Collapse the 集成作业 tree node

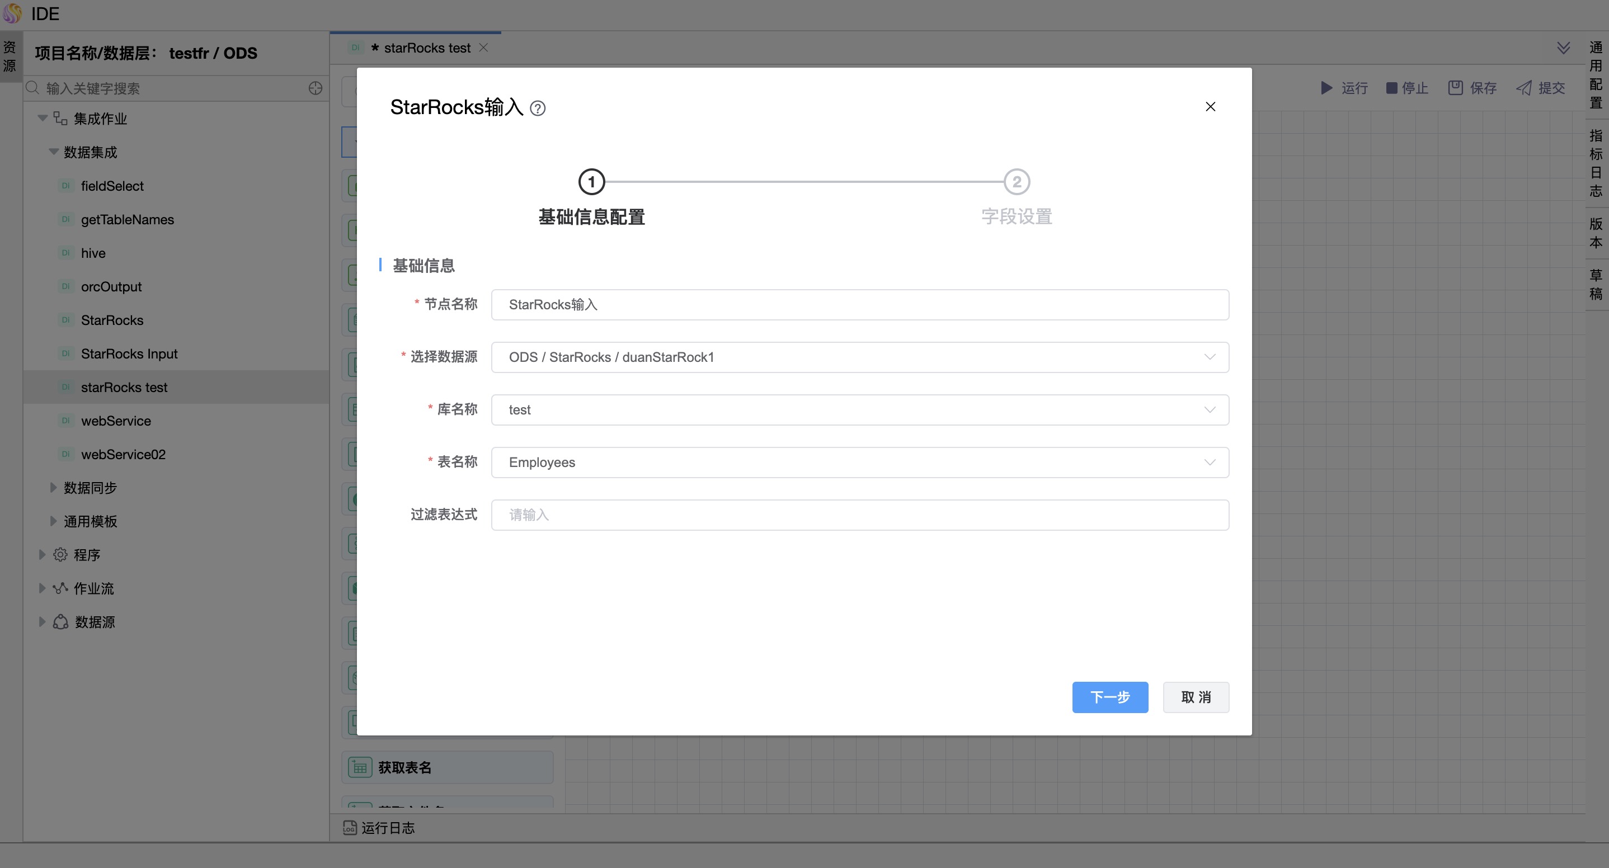point(43,118)
